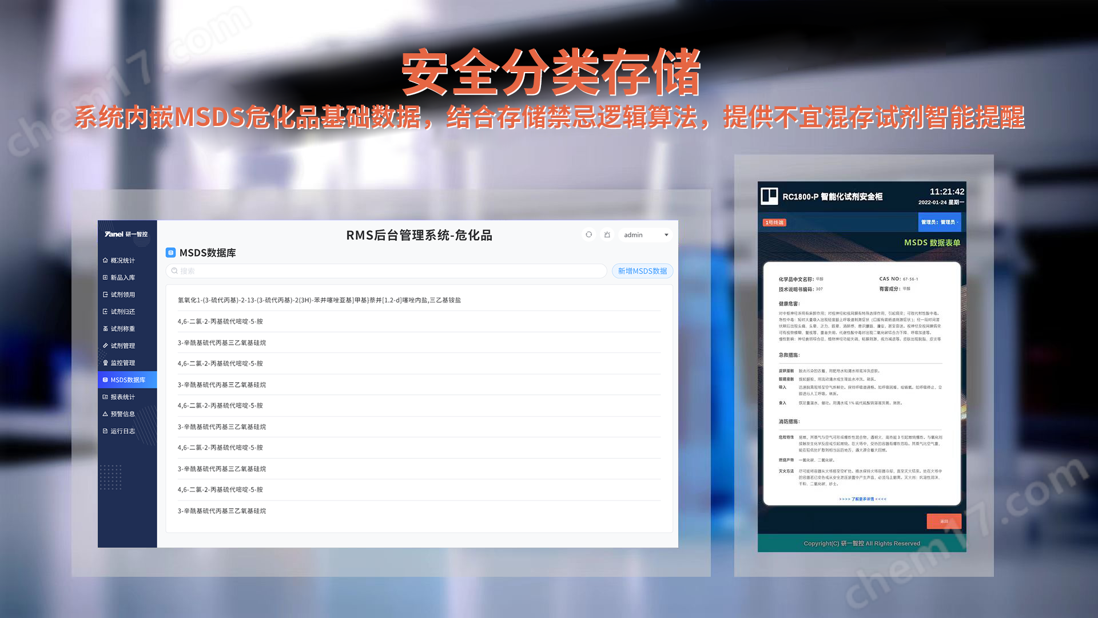Open the admin account dropdown
1098x618 pixels.
646,235
